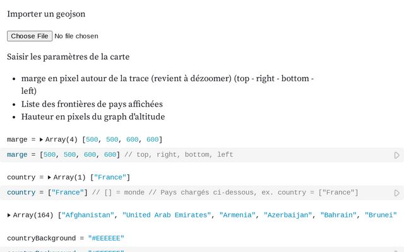Run the marge code cell
404x252 pixels.
point(396,155)
